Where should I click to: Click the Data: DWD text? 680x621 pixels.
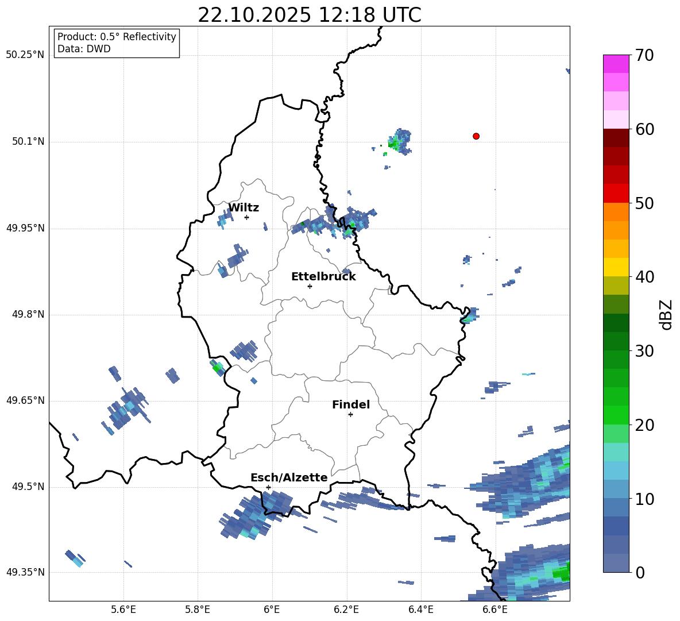coord(84,49)
